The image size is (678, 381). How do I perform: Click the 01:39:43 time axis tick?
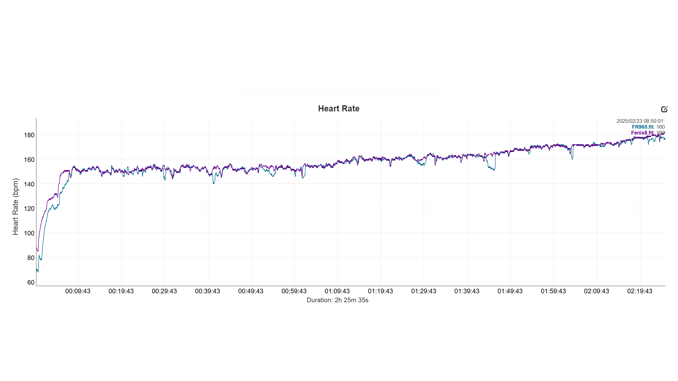coord(467,291)
